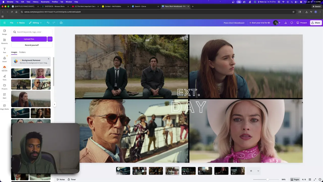Open the Comments speech bubble icon
This screenshot has height=182, width=323.
click(292, 23)
